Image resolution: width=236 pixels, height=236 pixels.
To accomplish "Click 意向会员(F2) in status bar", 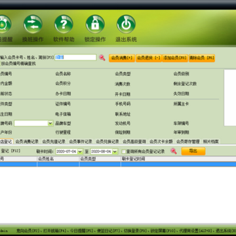I will tap(28, 231).
